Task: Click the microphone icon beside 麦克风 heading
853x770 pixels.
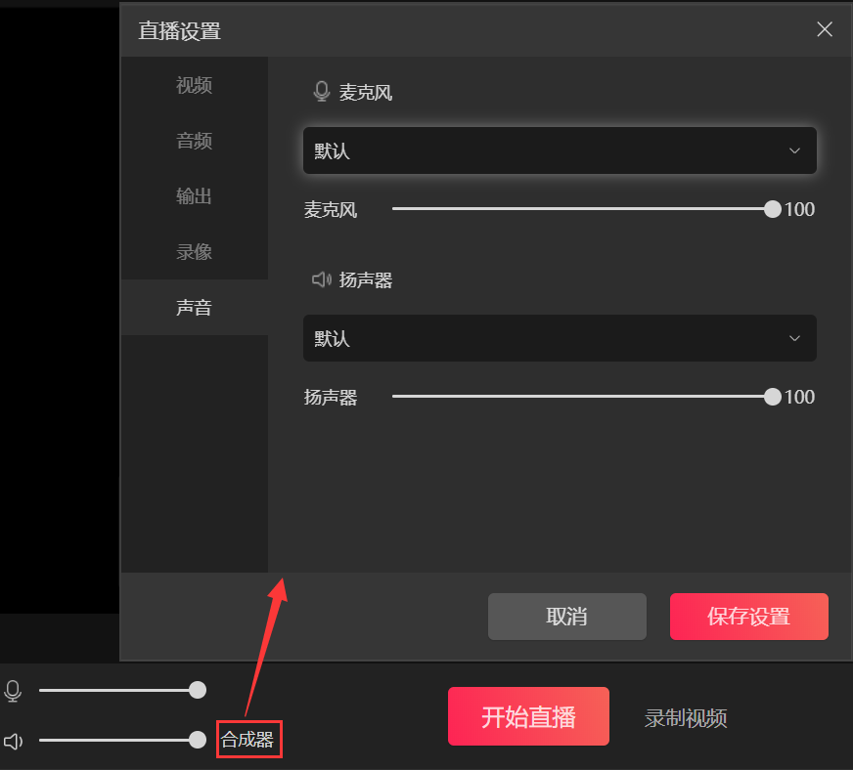Action: pyautogui.click(x=322, y=91)
